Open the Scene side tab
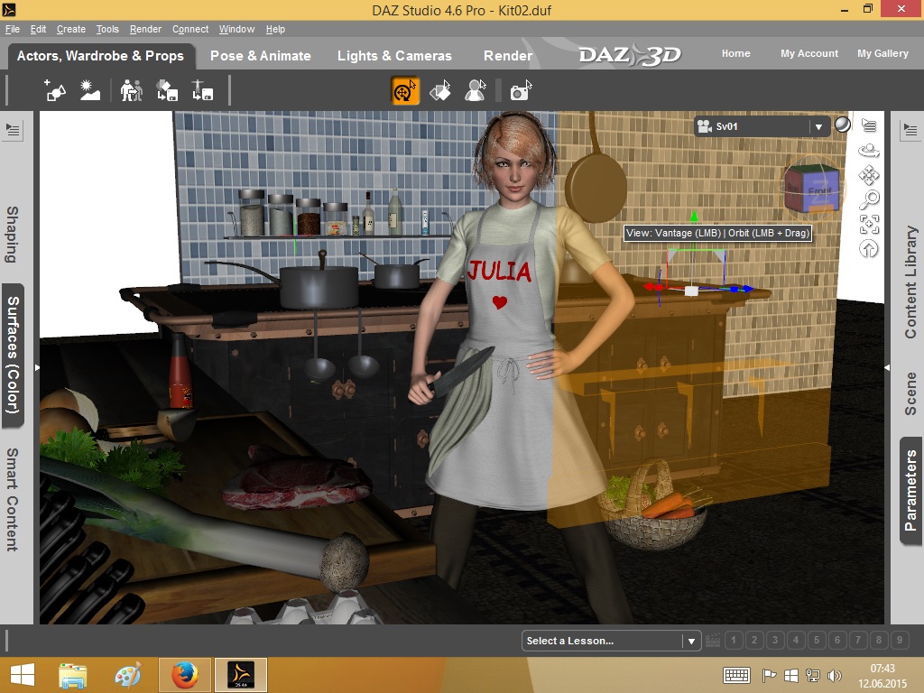 click(911, 393)
